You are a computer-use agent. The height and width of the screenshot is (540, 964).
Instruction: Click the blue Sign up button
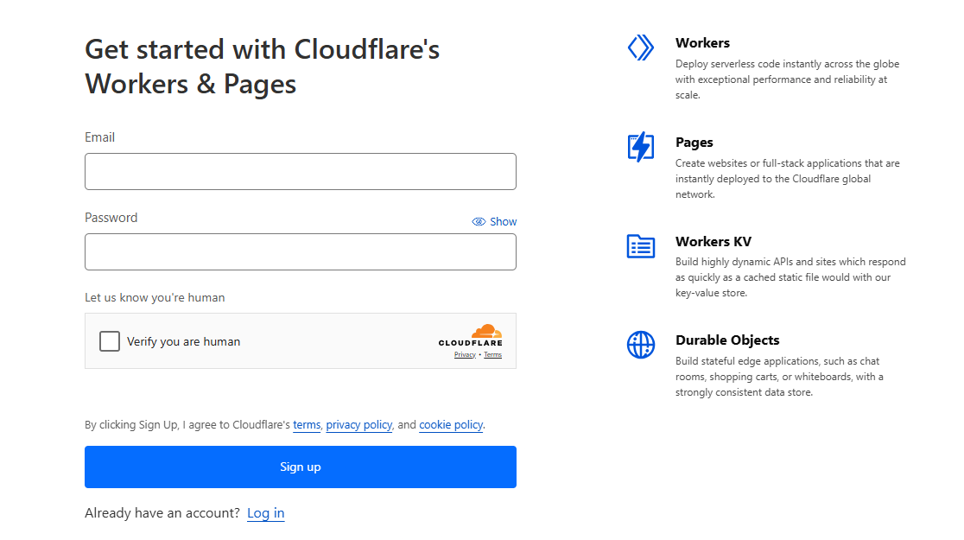(301, 467)
